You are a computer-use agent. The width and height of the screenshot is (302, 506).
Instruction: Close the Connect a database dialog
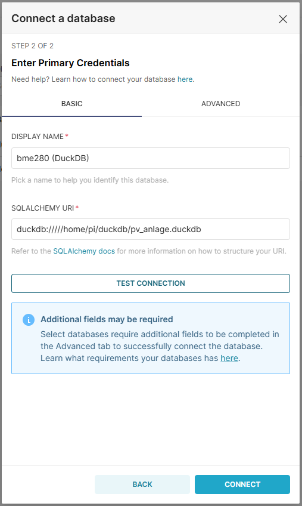(283, 19)
